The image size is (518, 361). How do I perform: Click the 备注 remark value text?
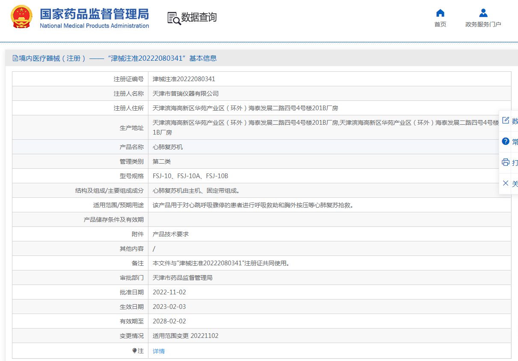click(222, 263)
